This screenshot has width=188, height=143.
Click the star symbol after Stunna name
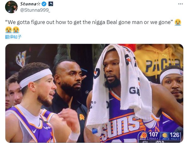click(38, 4)
